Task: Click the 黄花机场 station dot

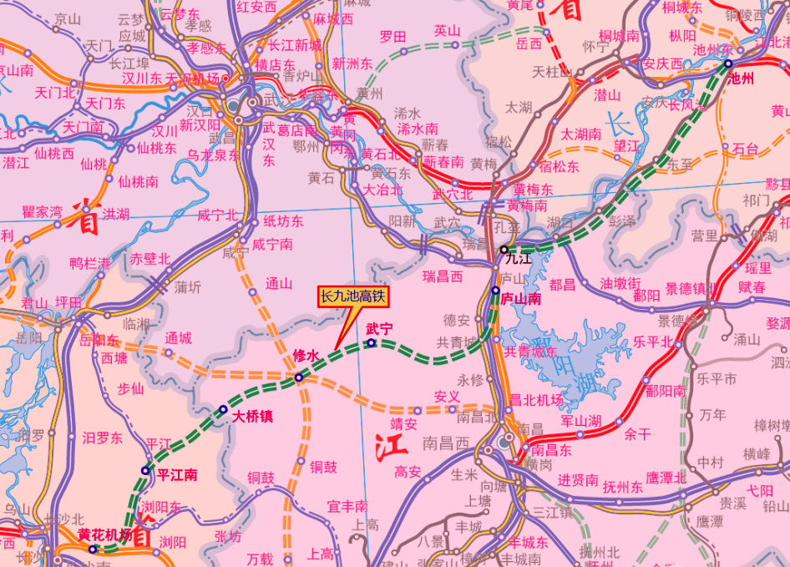Action: [x=93, y=549]
